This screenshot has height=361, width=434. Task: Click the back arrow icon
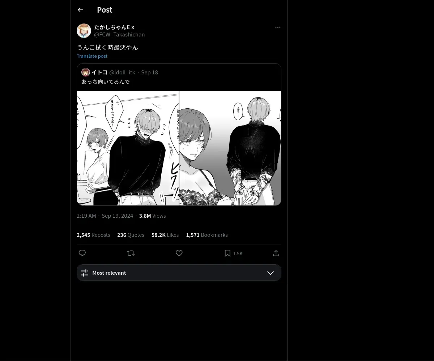(x=80, y=10)
